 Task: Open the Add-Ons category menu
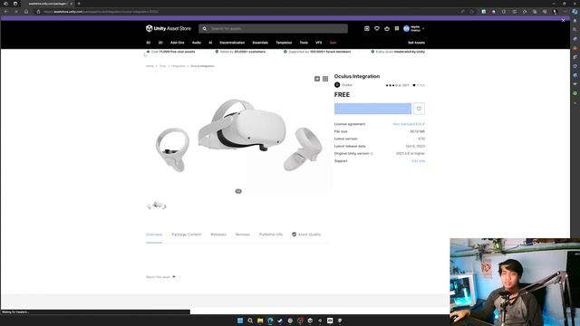tap(178, 43)
